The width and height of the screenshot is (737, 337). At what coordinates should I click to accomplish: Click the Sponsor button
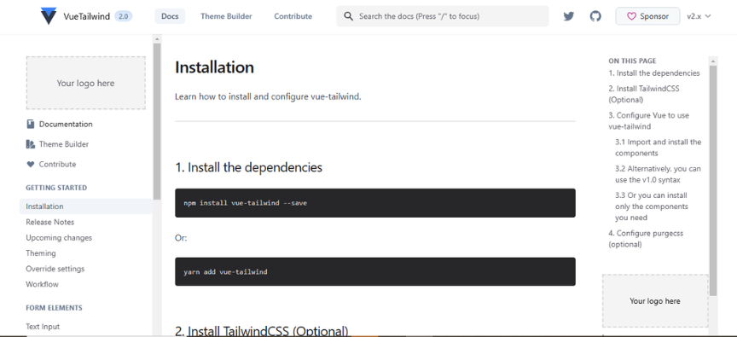(x=647, y=16)
